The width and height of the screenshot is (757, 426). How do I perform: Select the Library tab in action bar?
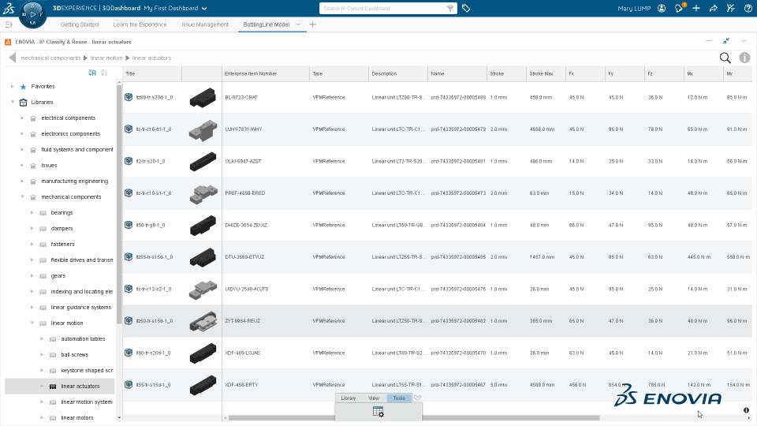coord(348,398)
